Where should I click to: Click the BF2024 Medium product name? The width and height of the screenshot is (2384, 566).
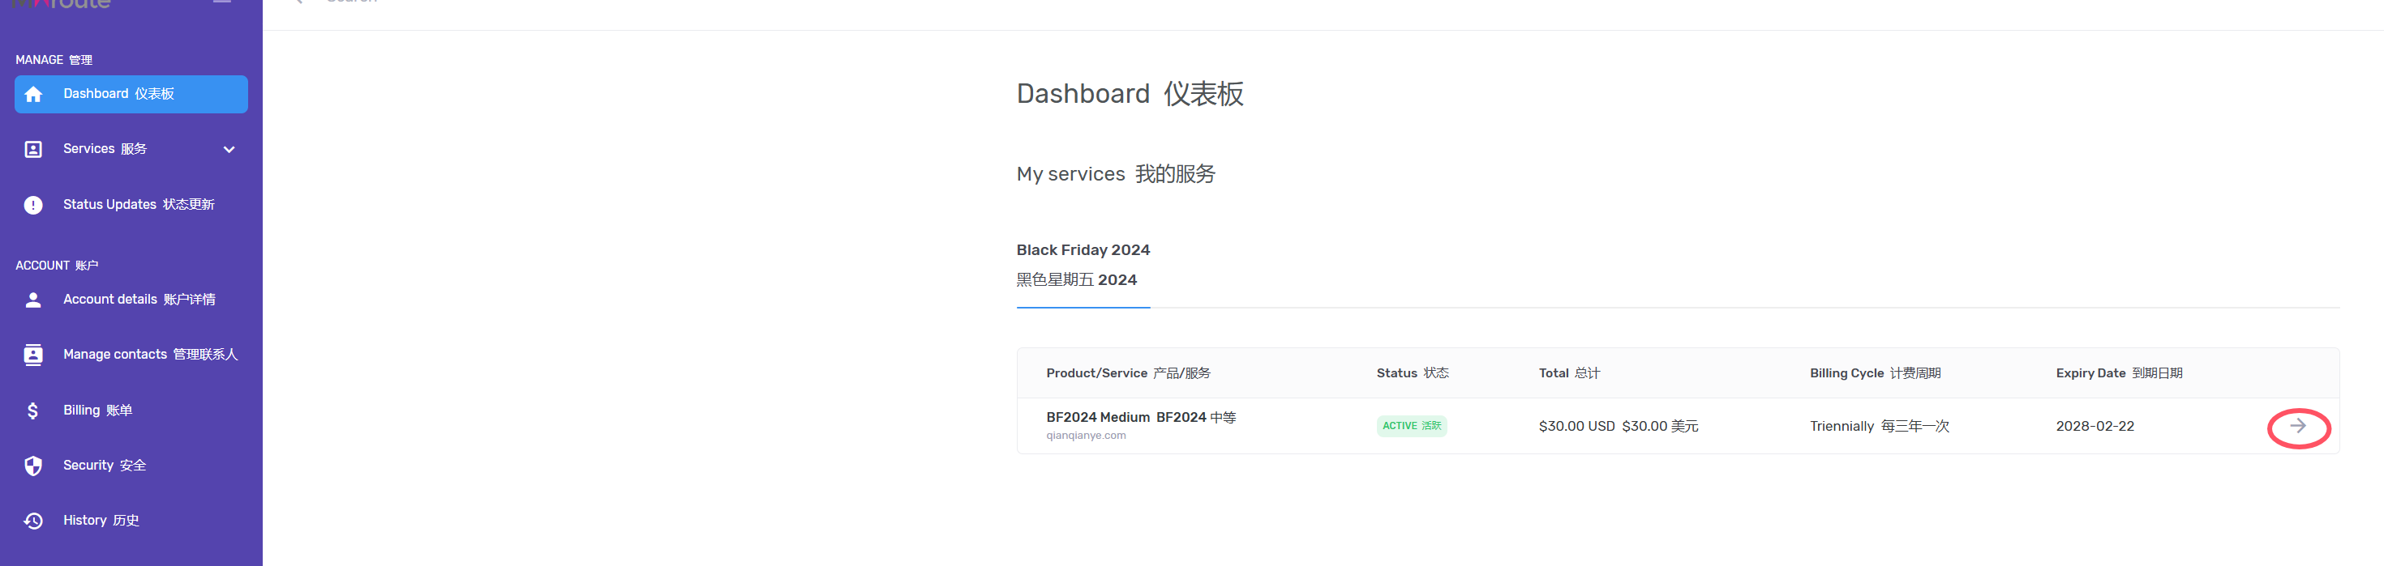coord(1140,417)
